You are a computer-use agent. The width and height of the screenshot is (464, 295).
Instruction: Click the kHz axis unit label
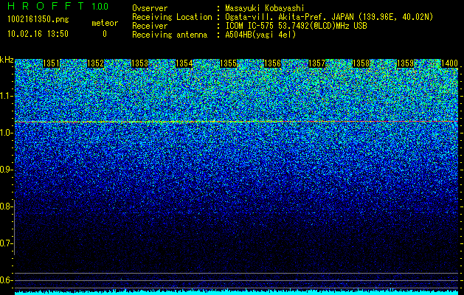[x=7, y=60]
